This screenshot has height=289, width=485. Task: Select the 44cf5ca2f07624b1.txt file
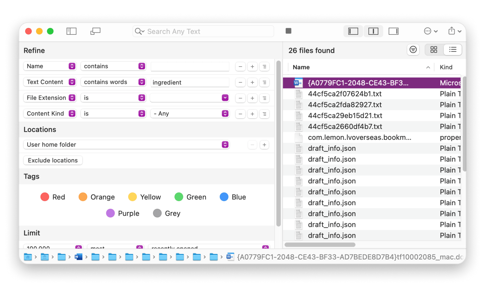coord(344,94)
